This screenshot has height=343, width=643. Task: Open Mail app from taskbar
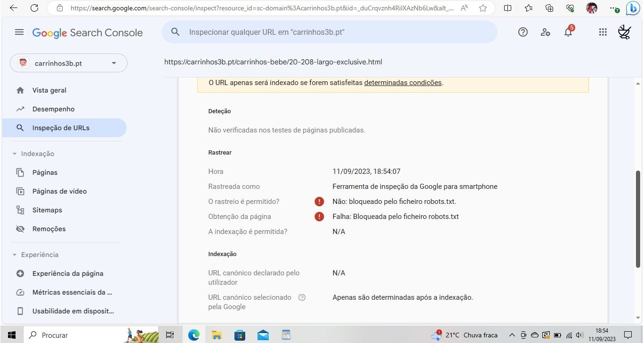click(263, 335)
